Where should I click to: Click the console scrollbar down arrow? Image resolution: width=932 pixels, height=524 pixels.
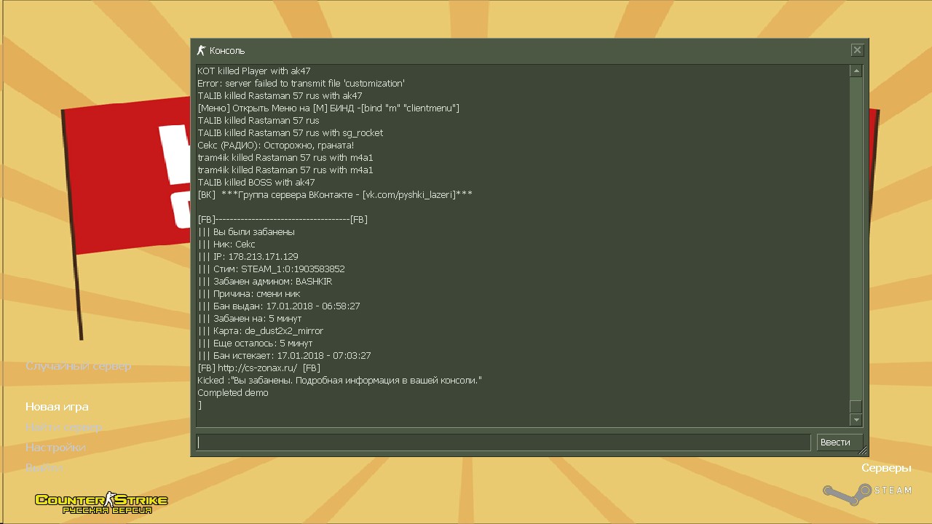tap(856, 420)
